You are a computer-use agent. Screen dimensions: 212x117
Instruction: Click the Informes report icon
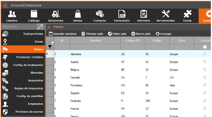(x=143, y=14)
